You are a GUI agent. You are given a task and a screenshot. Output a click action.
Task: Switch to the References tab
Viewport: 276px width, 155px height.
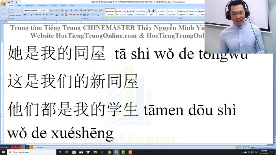click(x=43, y=6)
